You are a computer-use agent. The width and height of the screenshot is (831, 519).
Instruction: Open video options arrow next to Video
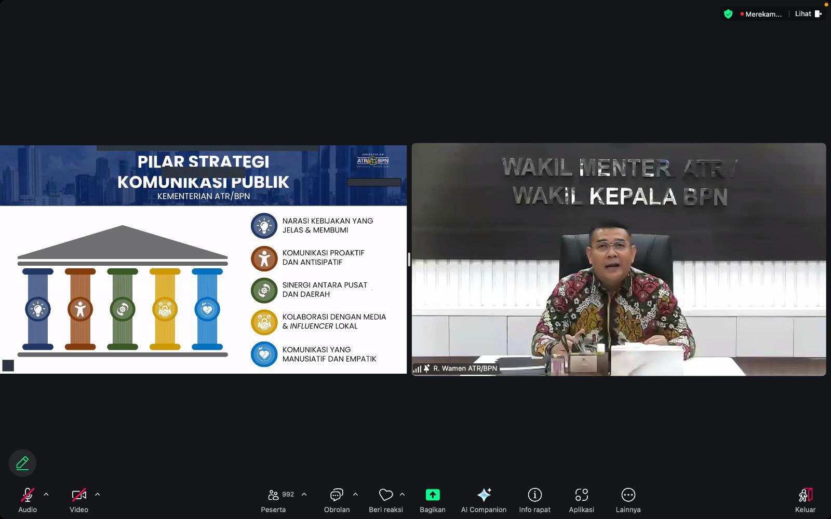point(98,495)
